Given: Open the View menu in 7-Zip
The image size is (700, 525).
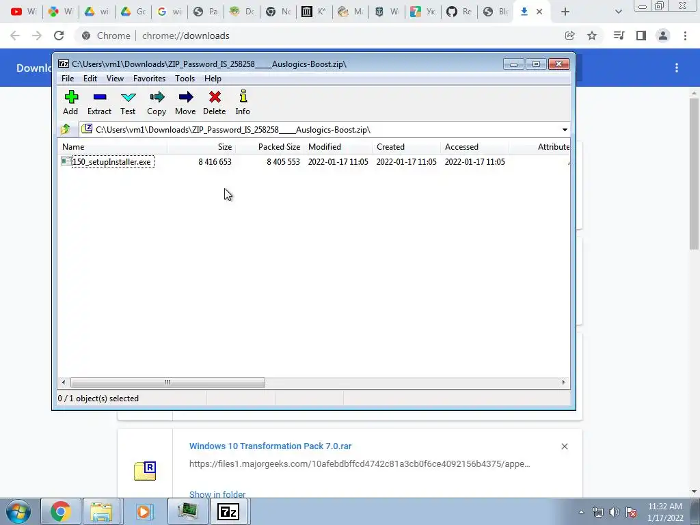Looking at the screenshot, I should tap(115, 79).
